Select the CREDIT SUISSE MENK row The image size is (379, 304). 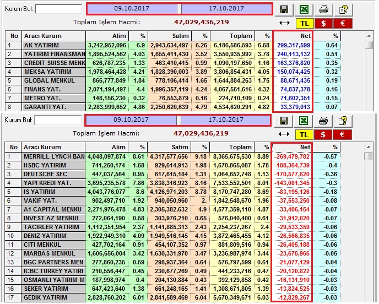pos(173,63)
